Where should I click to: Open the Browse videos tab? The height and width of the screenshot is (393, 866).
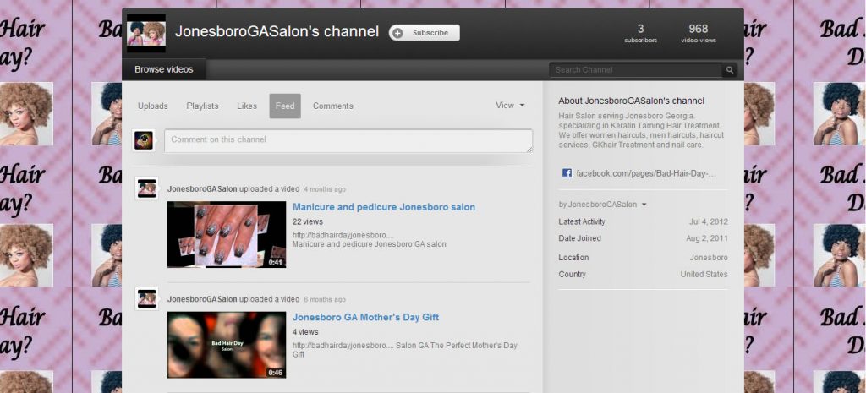164,69
